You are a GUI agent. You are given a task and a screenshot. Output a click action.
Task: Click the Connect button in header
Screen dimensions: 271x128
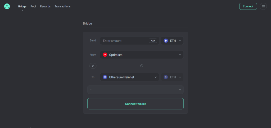[248, 6]
